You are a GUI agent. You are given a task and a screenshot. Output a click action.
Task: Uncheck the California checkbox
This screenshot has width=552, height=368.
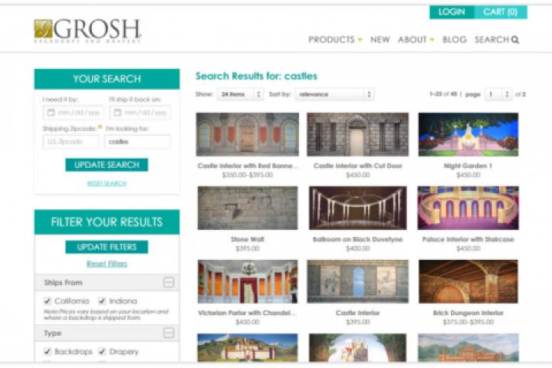(x=48, y=301)
